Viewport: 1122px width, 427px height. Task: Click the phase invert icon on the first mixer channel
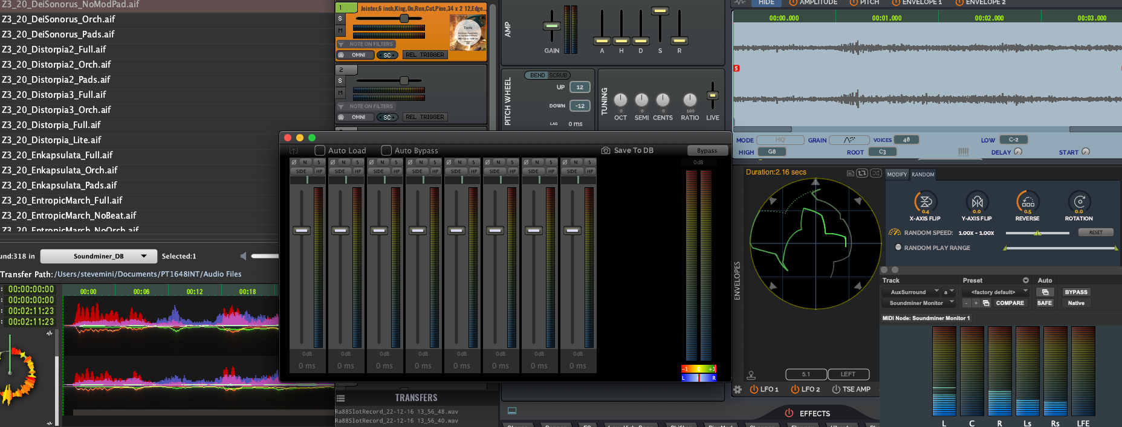point(294,162)
